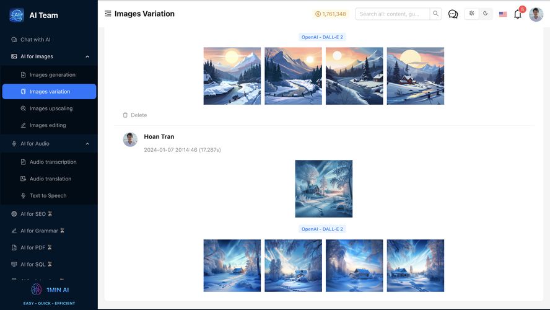
Task: Open Text to Speech page
Action: point(49,195)
